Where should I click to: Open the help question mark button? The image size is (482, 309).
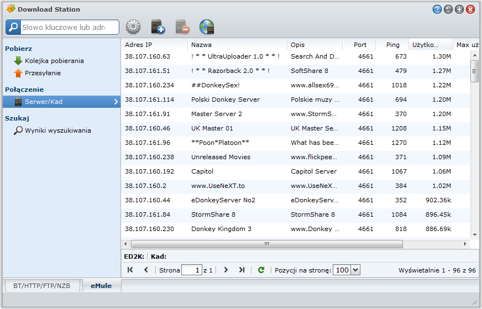437,9
